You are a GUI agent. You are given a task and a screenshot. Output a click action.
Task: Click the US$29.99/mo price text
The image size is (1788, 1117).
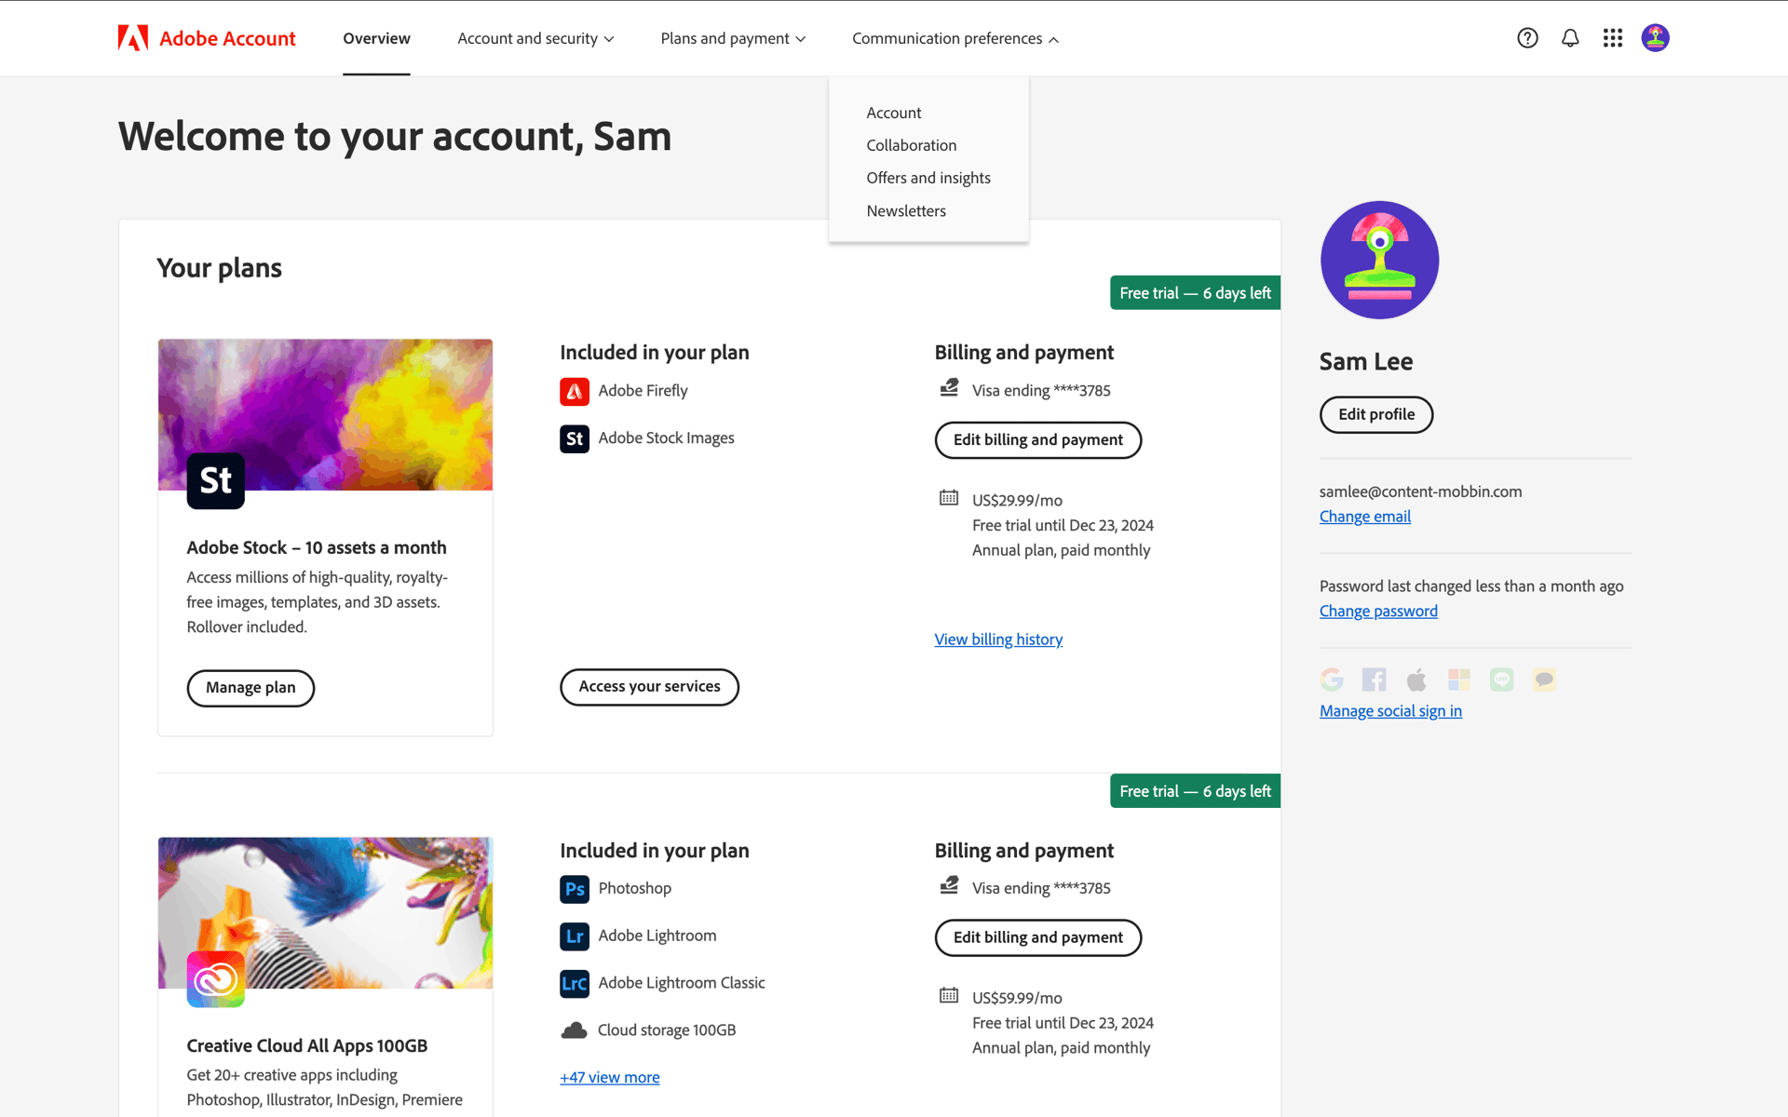(1017, 501)
